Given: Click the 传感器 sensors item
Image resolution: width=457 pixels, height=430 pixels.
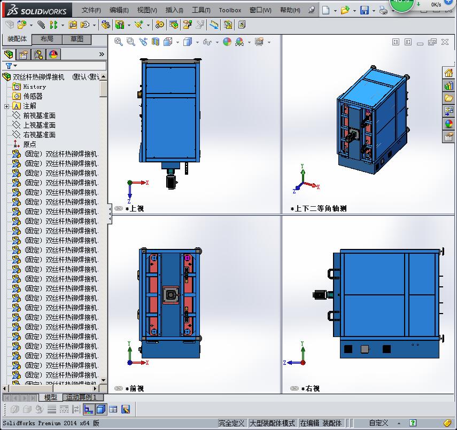Looking at the screenshot, I should tap(33, 97).
